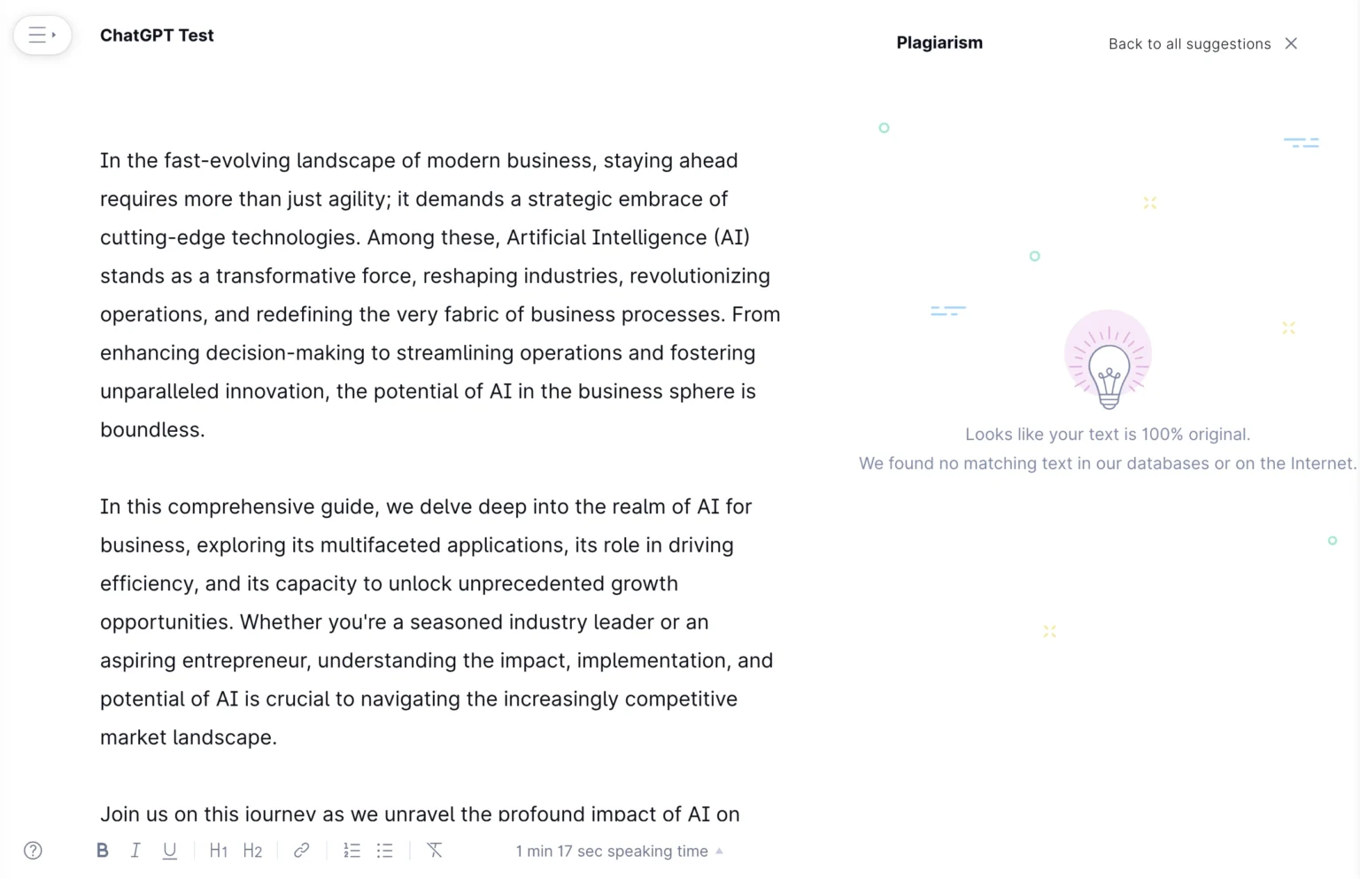Close the Plagiarism panel
The image size is (1360, 879).
tap(1291, 43)
